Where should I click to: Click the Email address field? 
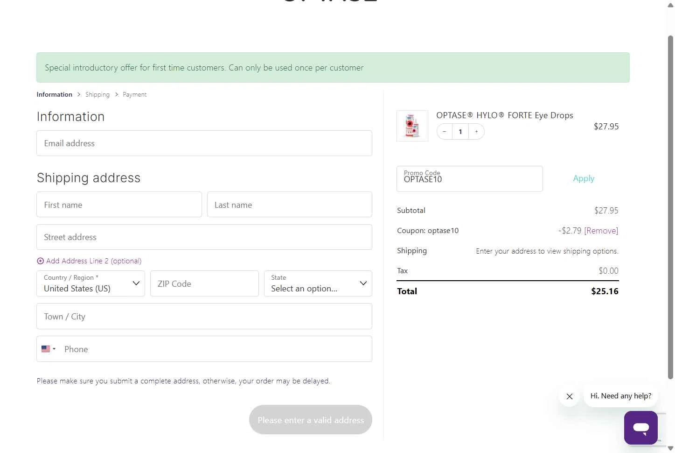[204, 143]
